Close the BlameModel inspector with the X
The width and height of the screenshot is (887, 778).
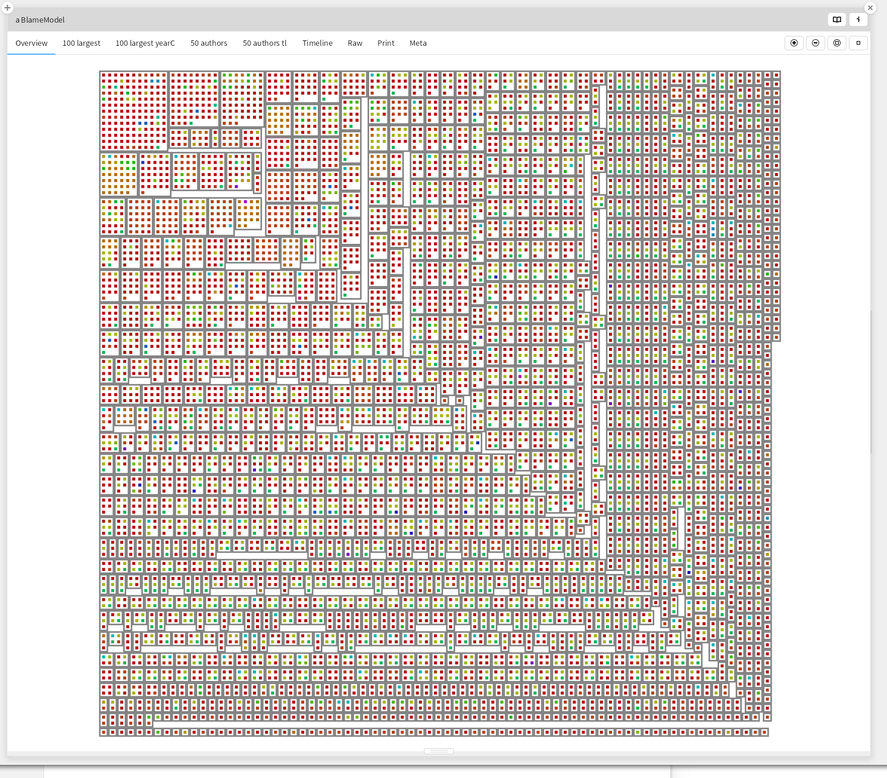pyautogui.click(x=870, y=8)
